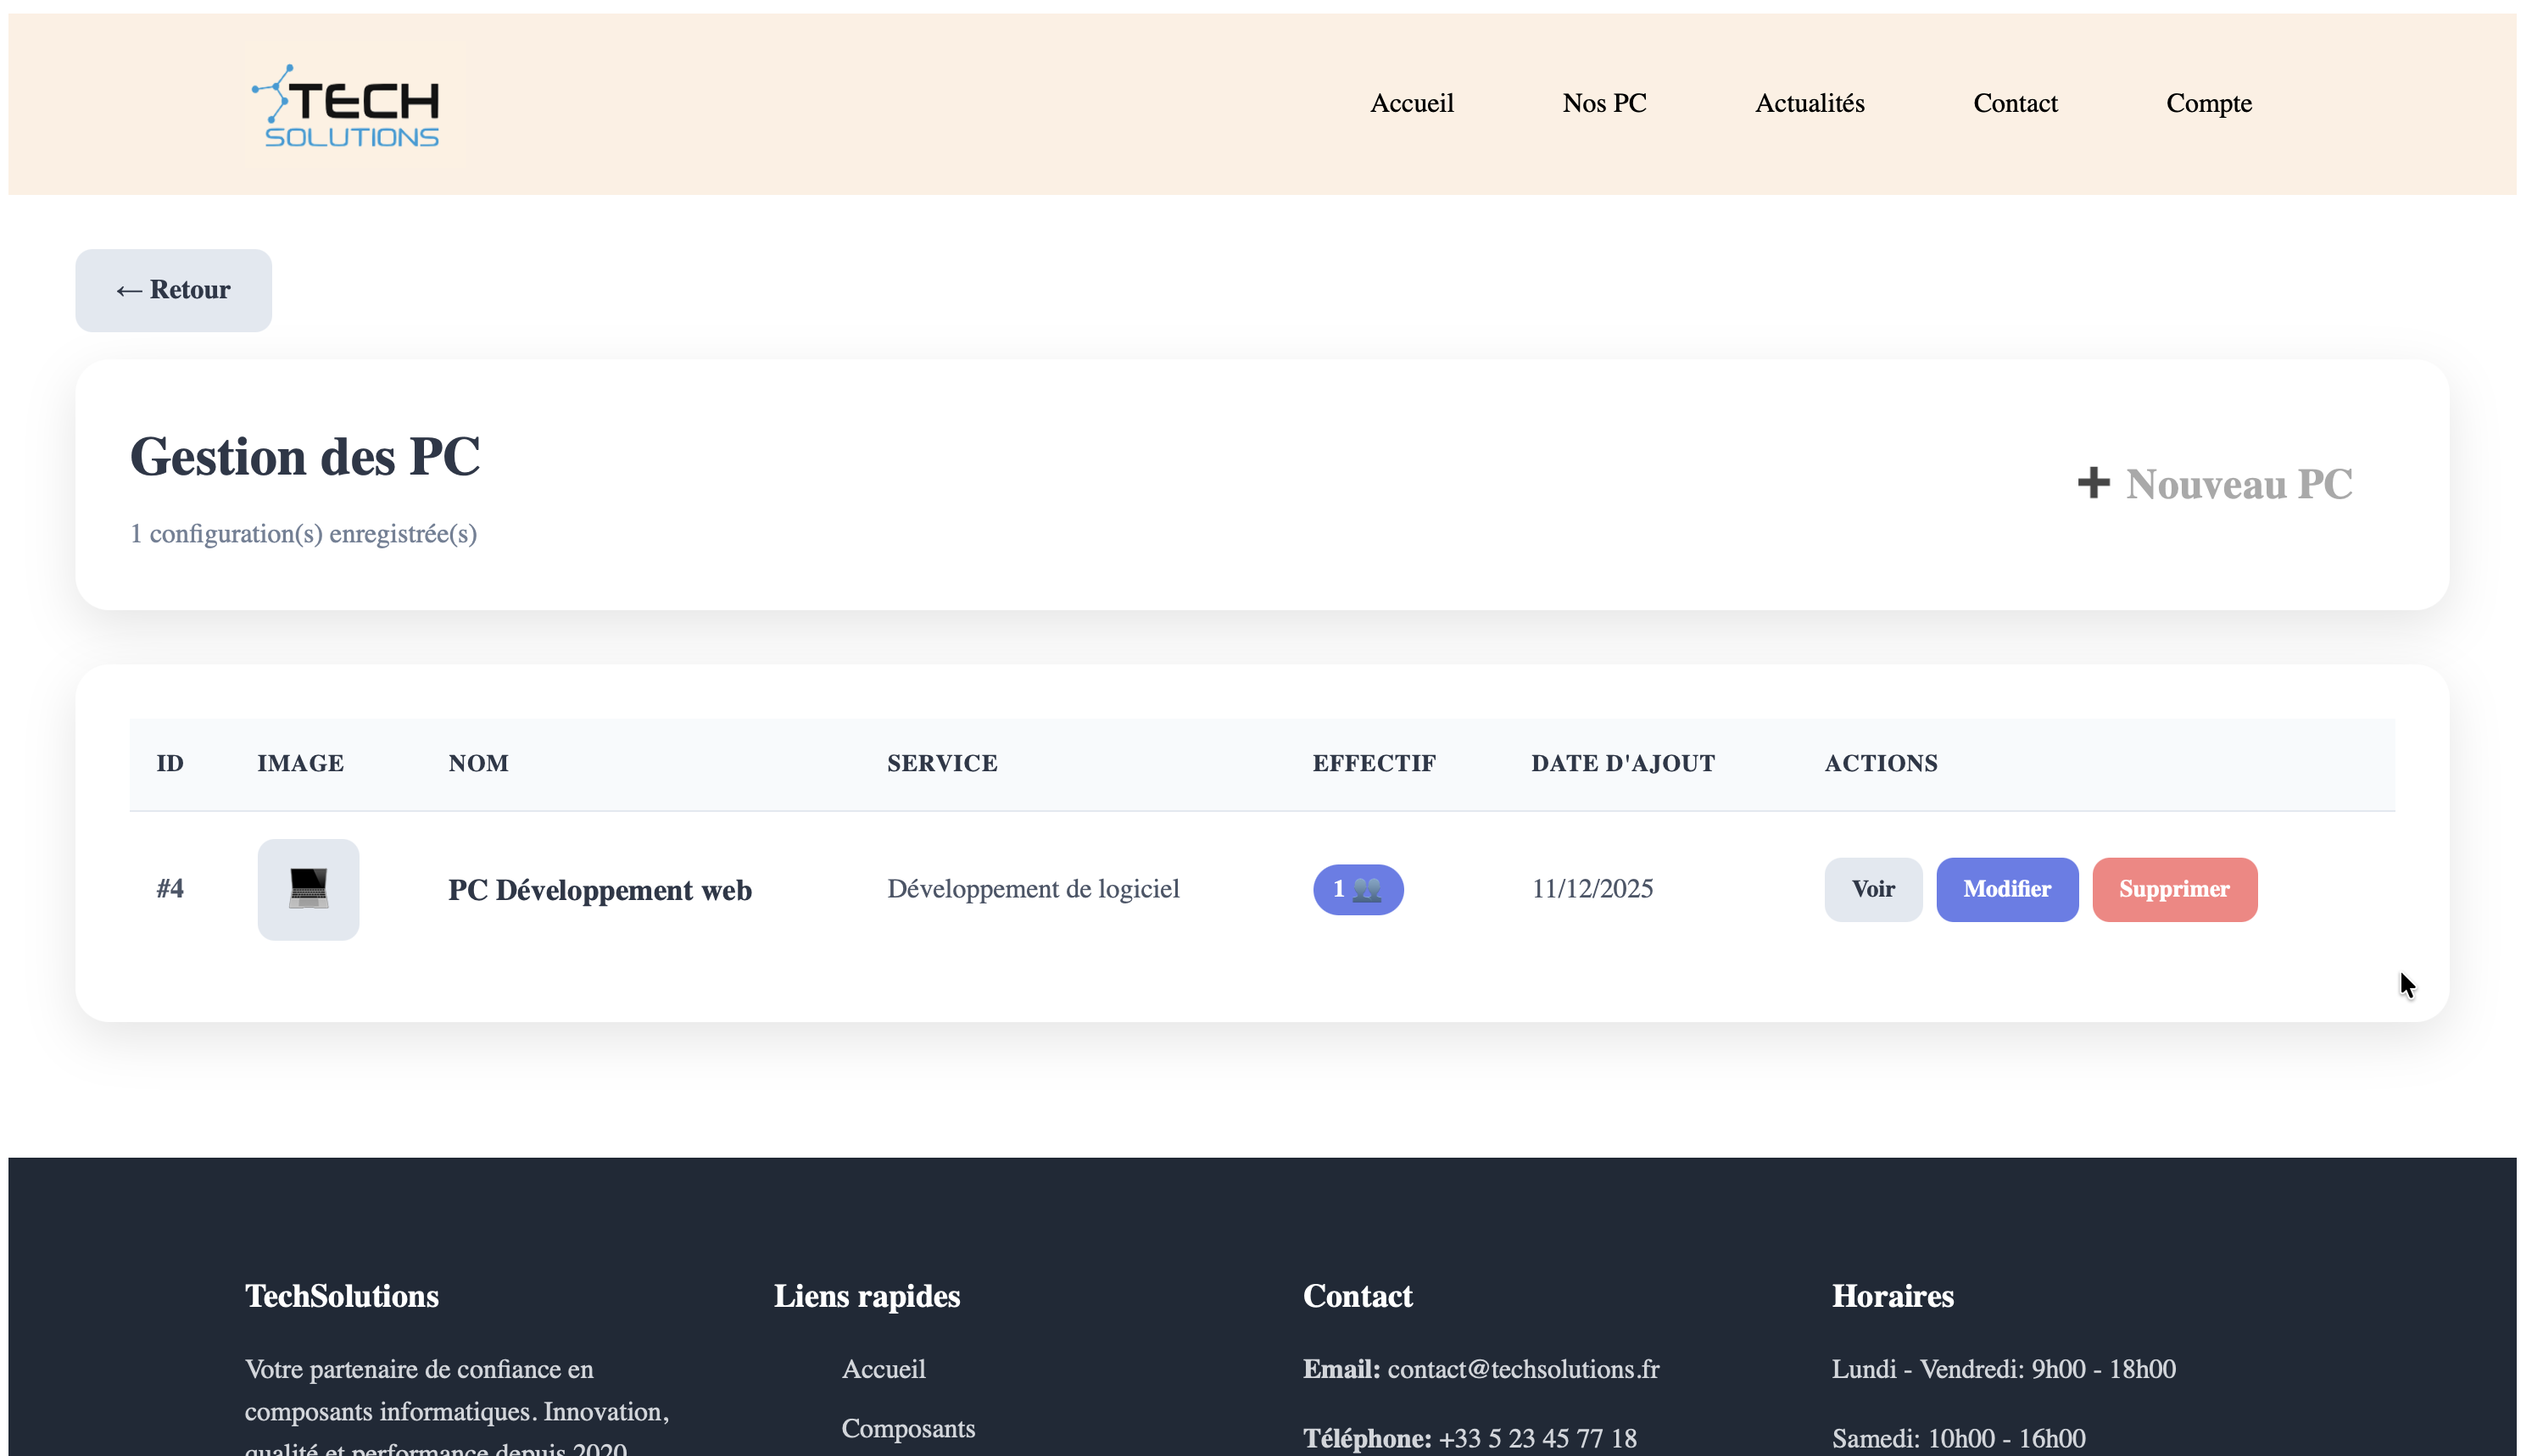
Task: Open footer Composants quick link
Action: coord(908,1428)
